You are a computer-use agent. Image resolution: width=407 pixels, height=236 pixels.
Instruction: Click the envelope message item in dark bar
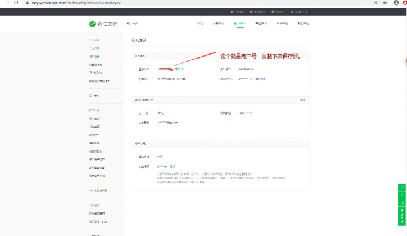tap(237, 12)
